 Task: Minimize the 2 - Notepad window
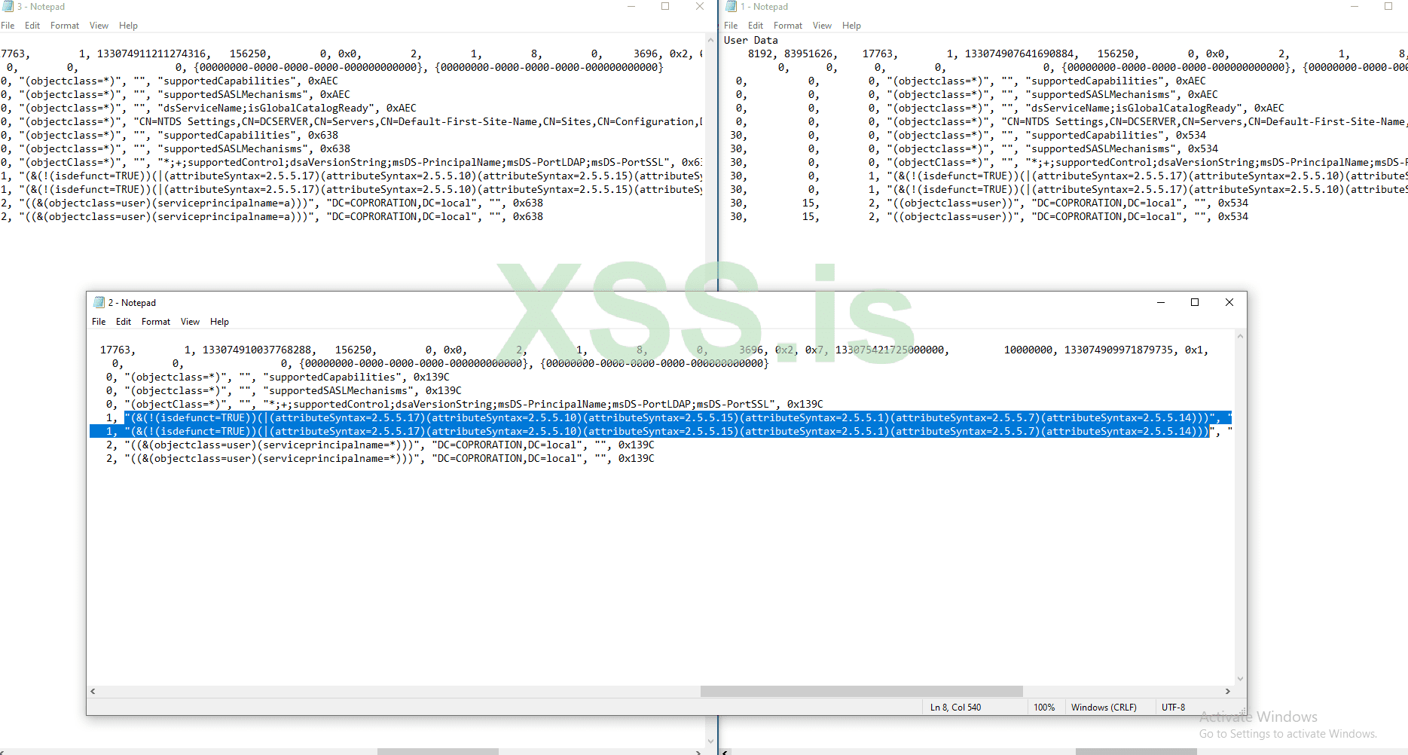[x=1161, y=302]
